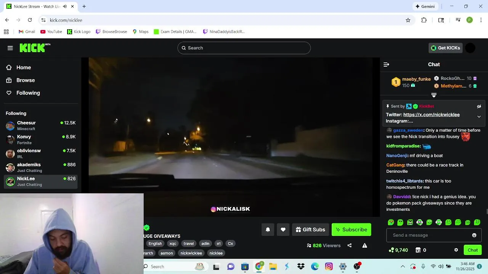Viewport: 488px width, 274px height.
Task: Click the nickwicklee tag
Action: click(191, 253)
